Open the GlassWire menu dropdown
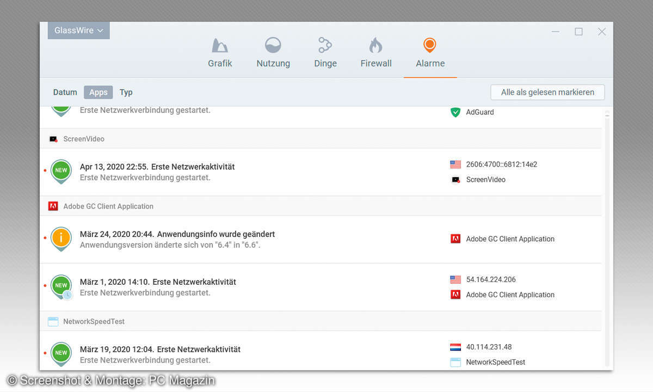 (x=78, y=30)
